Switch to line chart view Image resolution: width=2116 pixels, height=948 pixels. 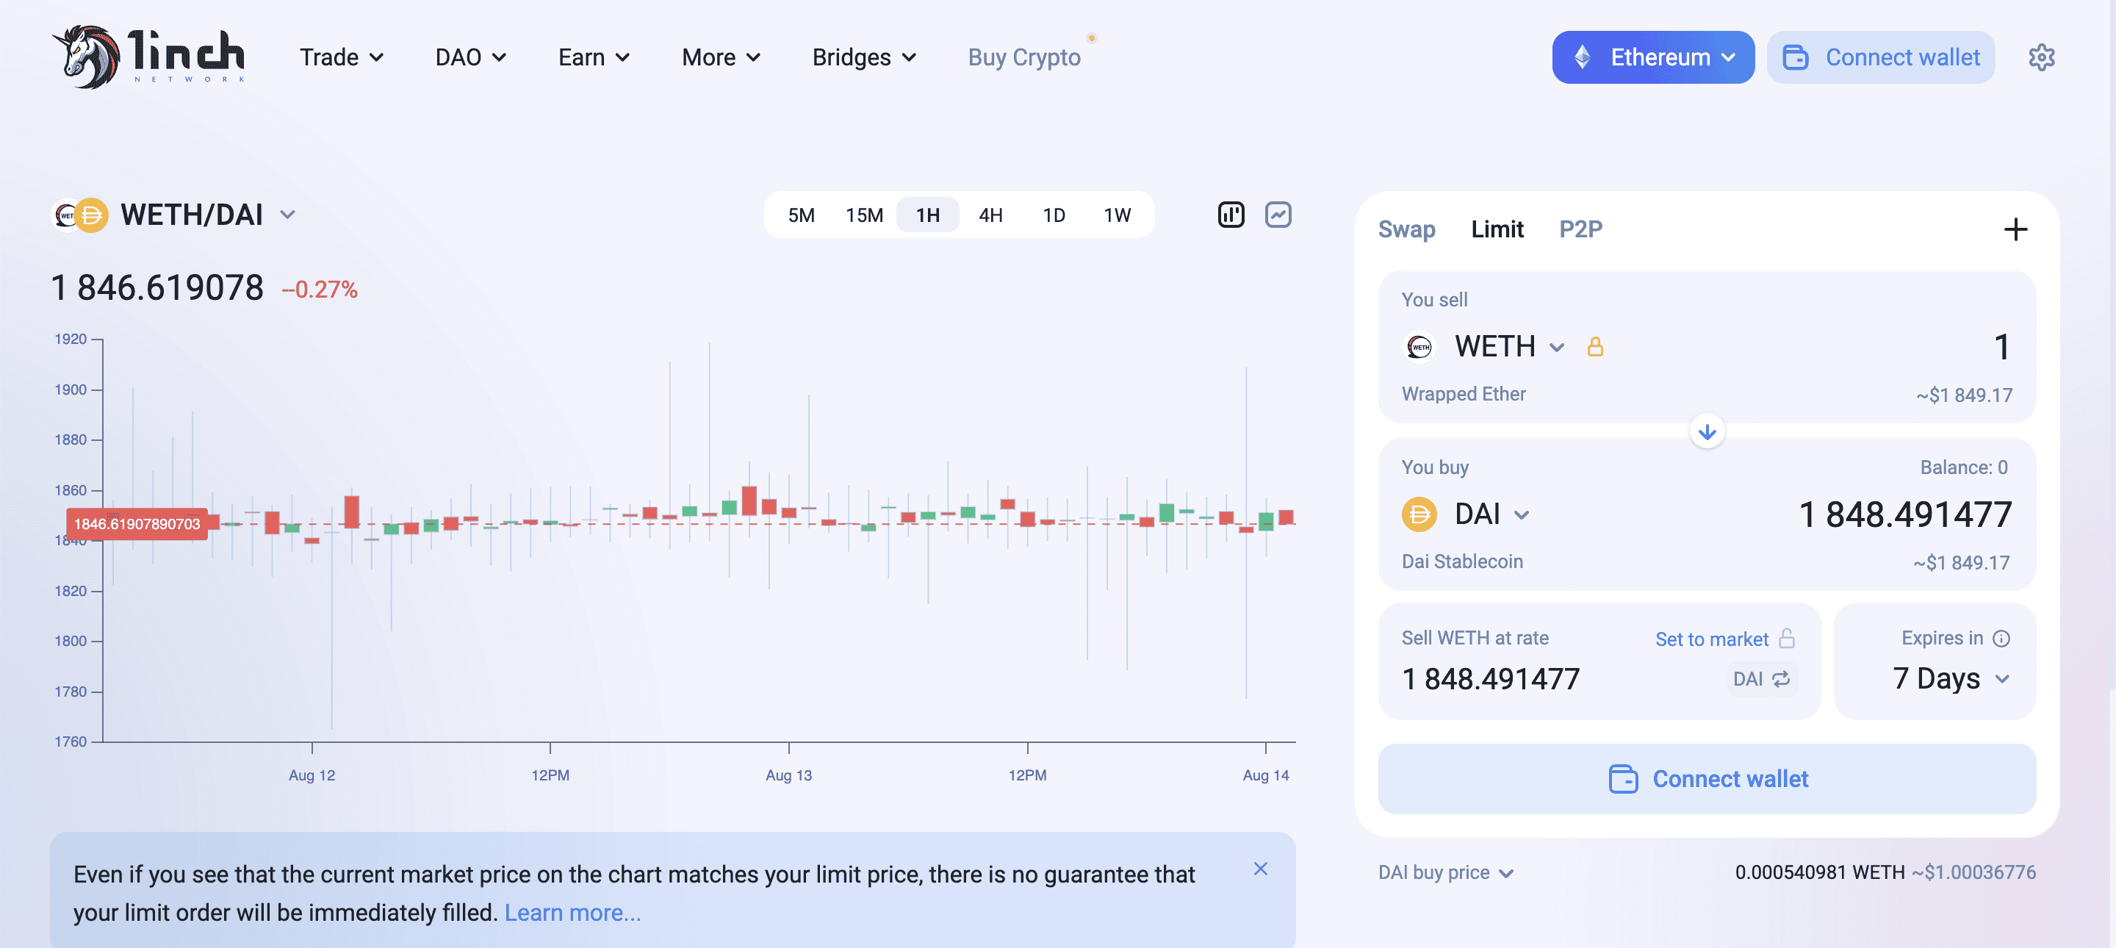click(x=1278, y=215)
